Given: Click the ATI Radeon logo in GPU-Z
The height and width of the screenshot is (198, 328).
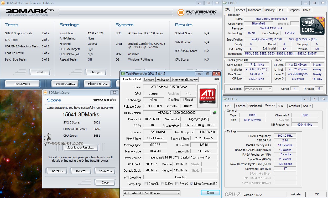Looking at the screenshot, I should pos(208,96).
